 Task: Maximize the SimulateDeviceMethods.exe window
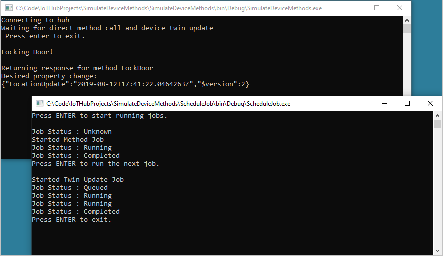(x=377, y=8)
